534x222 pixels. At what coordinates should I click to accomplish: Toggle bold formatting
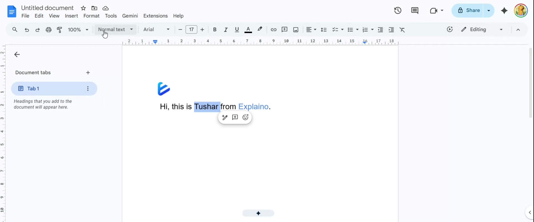pos(215,30)
